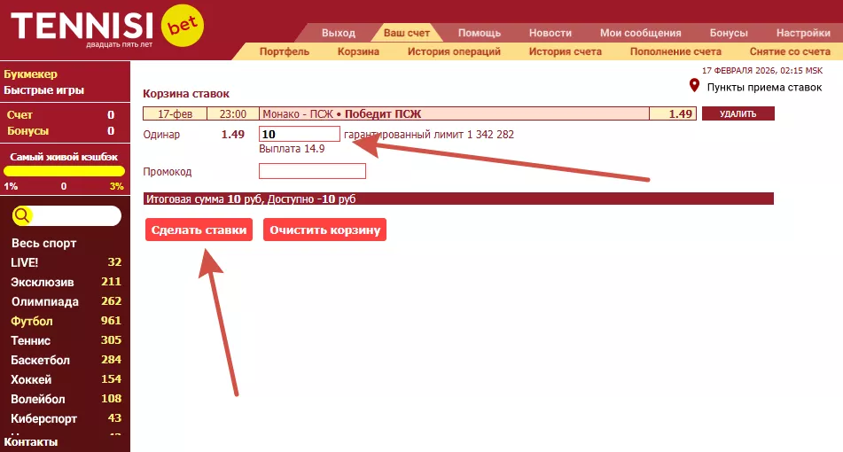Screen dimensions: 843x452
Task: Open Быстрые игры in the sidebar
Action: tap(44, 90)
